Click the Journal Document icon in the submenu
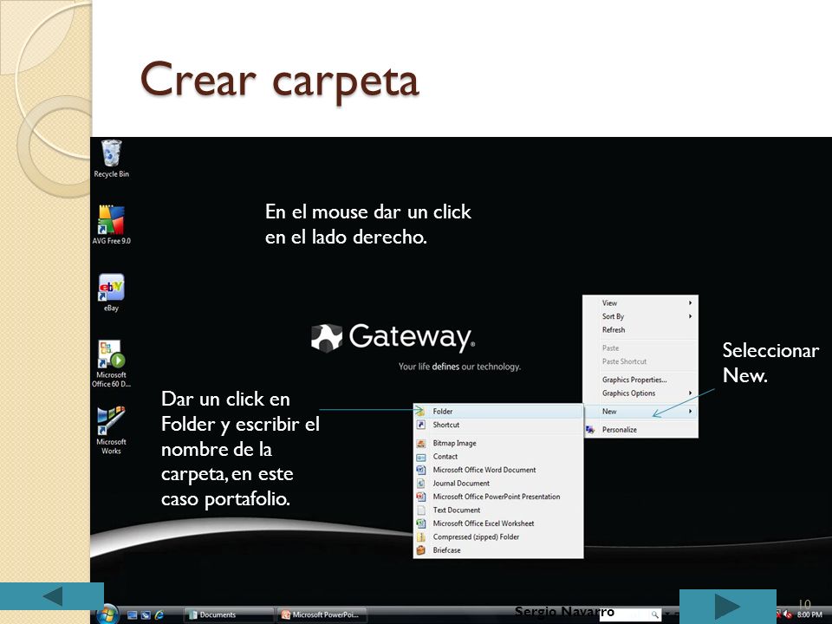Viewport: 832px width, 624px height. [421, 484]
